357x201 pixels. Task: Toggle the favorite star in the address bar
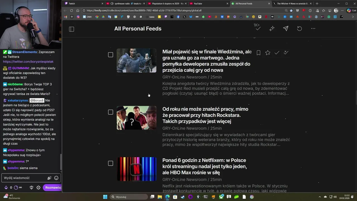[291, 10]
